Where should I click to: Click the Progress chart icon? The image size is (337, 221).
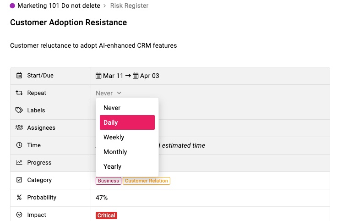pos(19,163)
